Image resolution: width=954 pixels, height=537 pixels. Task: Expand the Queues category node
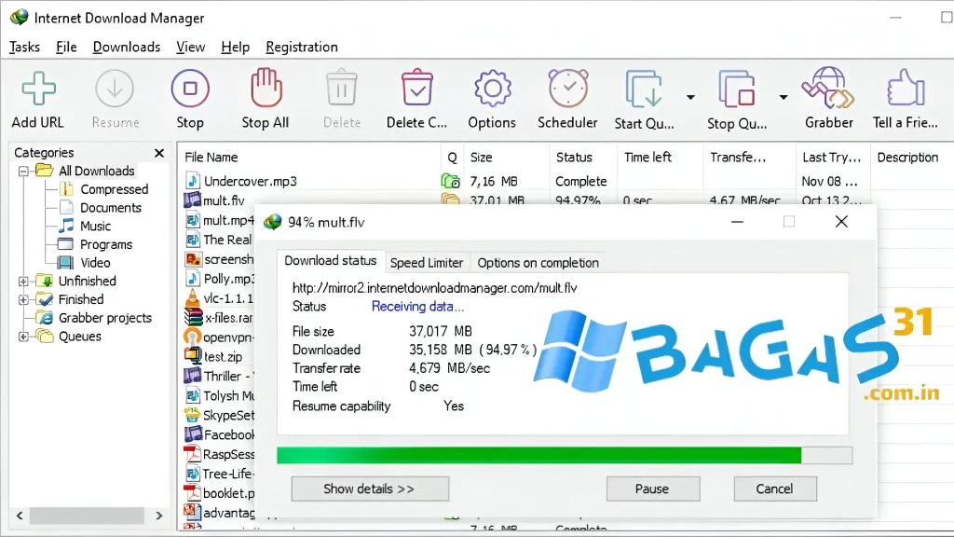[23, 337]
